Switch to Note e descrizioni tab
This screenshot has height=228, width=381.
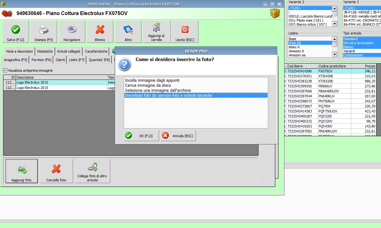(x=19, y=51)
